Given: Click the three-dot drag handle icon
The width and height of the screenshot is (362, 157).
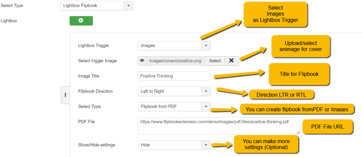Looking at the screenshot, I should [65, 95].
